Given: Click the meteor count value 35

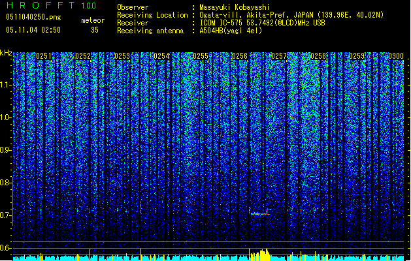Looking at the screenshot, I should coord(95,30).
